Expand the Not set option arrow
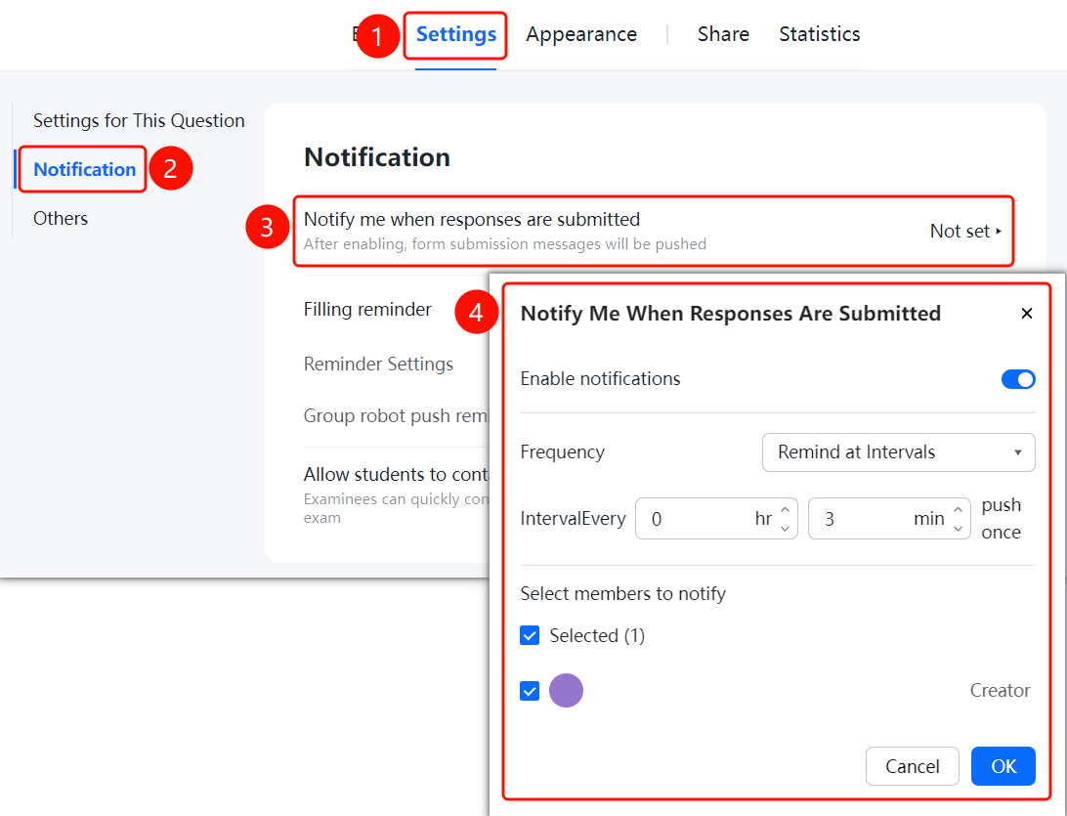The image size is (1067, 816). coord(999,232)
